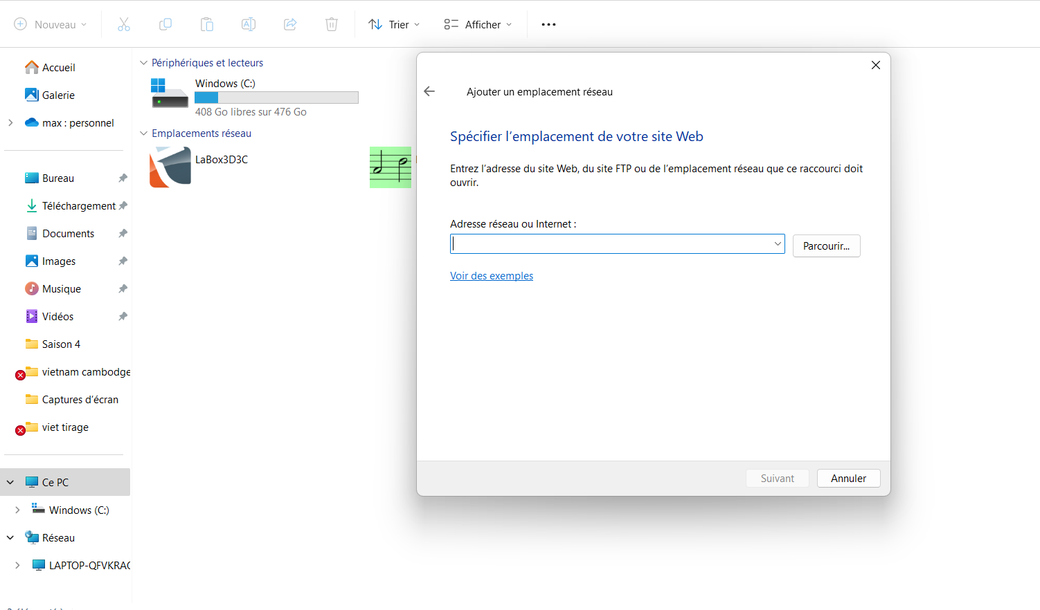The height and width of the screenshot is (610, 1040).
Task: Click the Delete trash icon
Action: 332,25
